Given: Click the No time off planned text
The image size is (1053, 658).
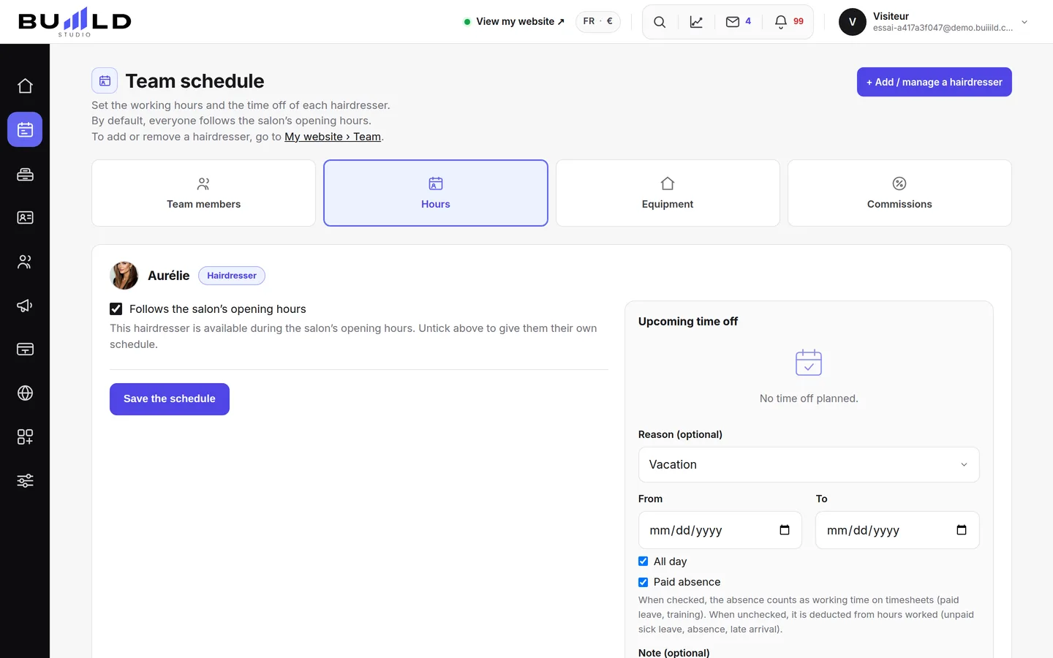Looking at the screenshot, I should click(809, 398).
